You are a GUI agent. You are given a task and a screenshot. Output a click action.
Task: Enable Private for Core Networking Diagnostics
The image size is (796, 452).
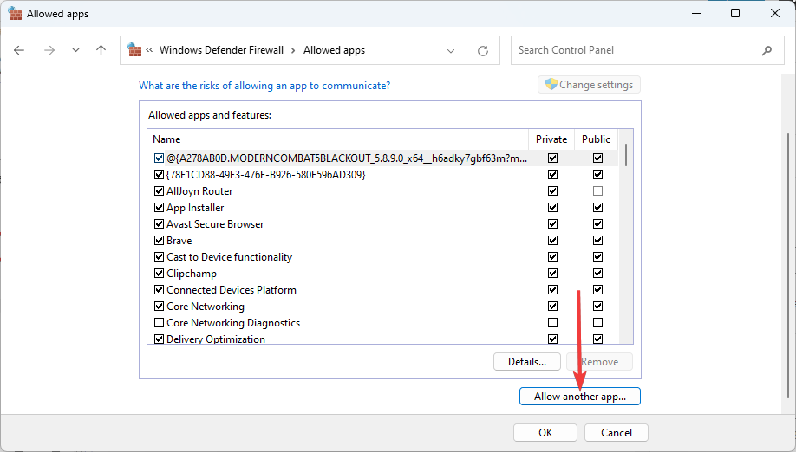click(x=553, y=323)
